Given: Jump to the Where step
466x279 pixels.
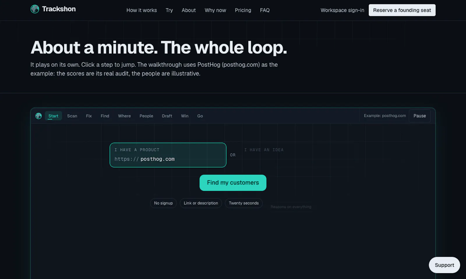Looking at the screenshot, I should [124, 116].
